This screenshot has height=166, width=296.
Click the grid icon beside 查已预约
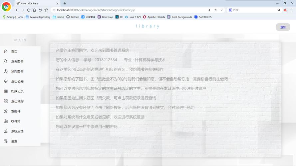point(6,101)
